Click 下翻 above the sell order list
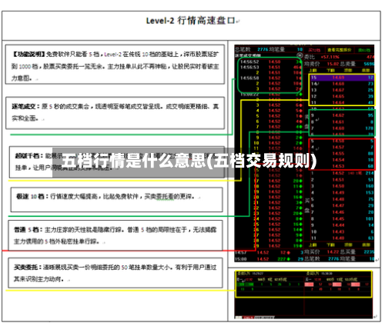This screenshot has height=326, width=385. tap(330, 70)
